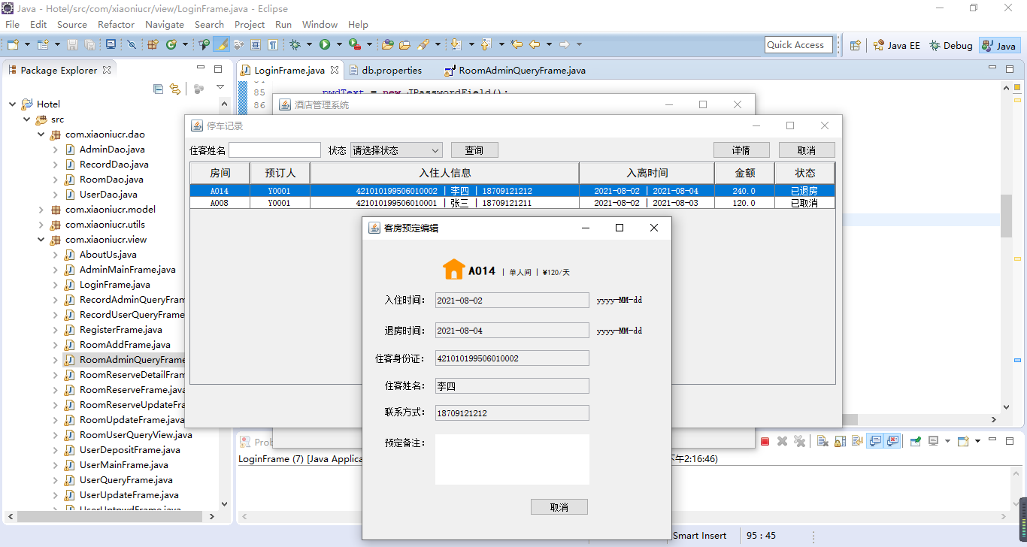Expand the com.xiaoniucr.utils package
This screenshot has width=1027, height=547.
coord(41,224)
